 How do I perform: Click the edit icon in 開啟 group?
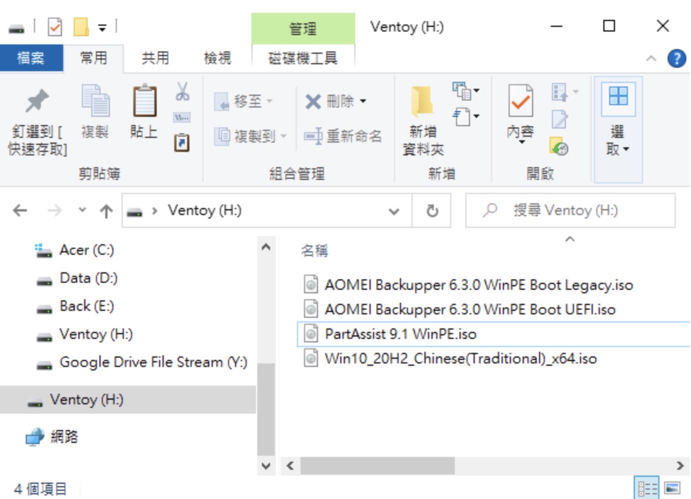pyautogui.click(x=559, y=119)
